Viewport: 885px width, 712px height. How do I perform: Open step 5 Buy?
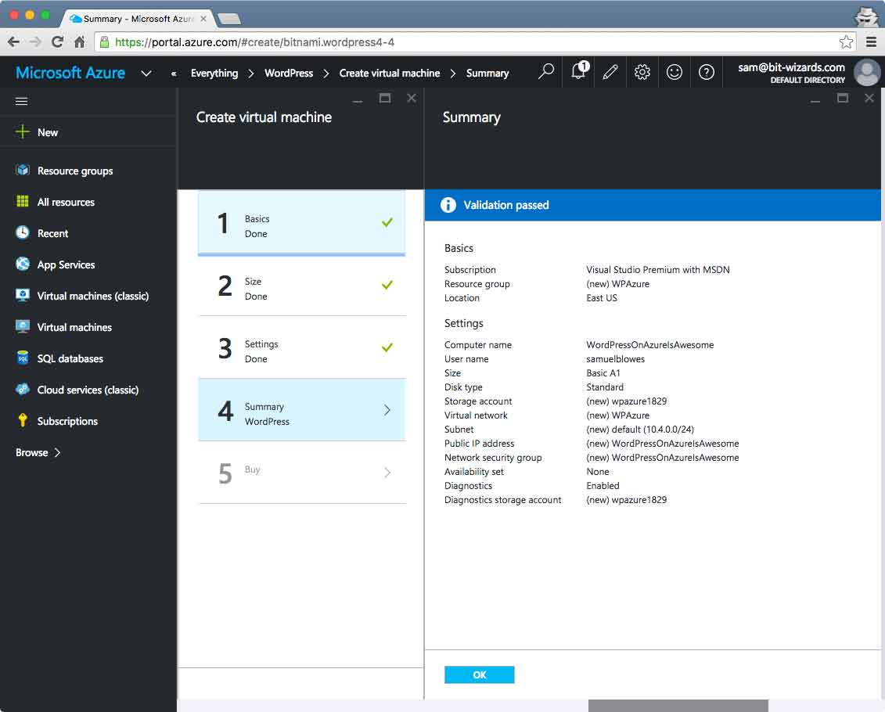click(302, 473)
